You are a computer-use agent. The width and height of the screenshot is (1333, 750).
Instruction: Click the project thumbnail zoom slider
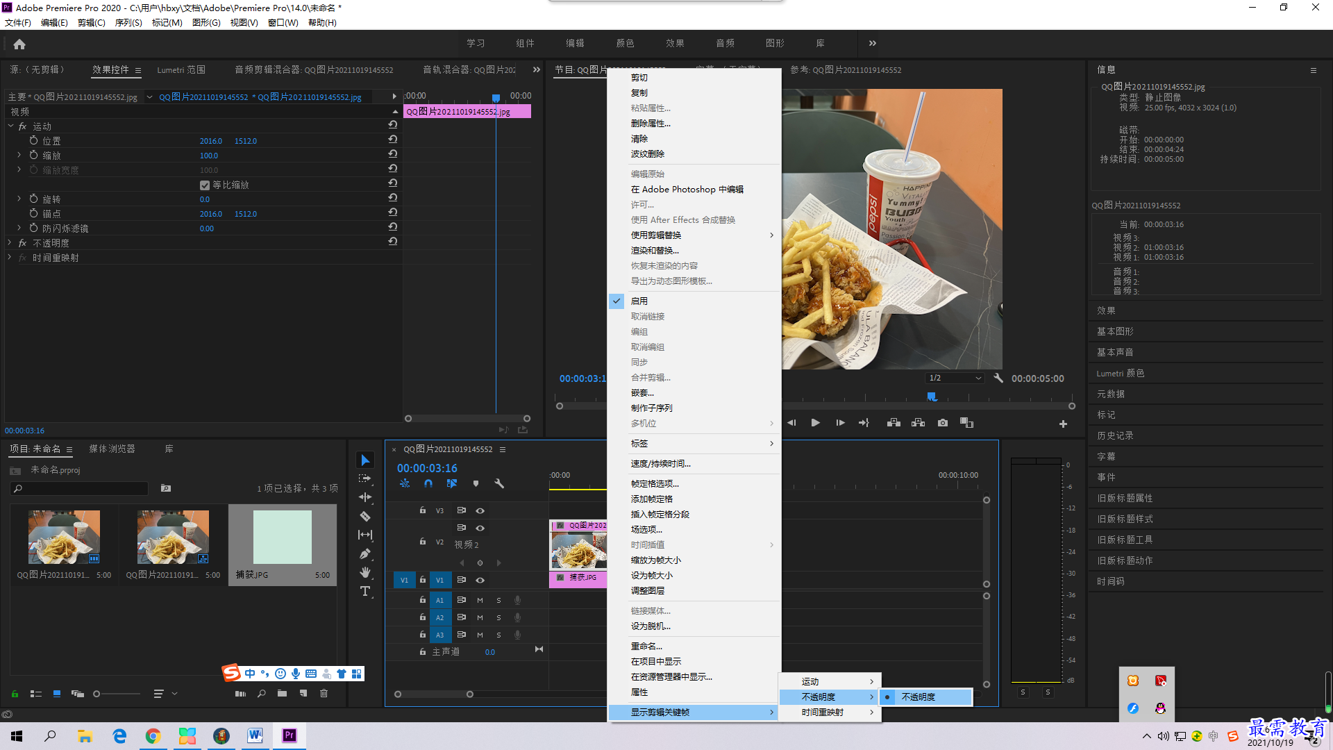[x=118, y=693]
